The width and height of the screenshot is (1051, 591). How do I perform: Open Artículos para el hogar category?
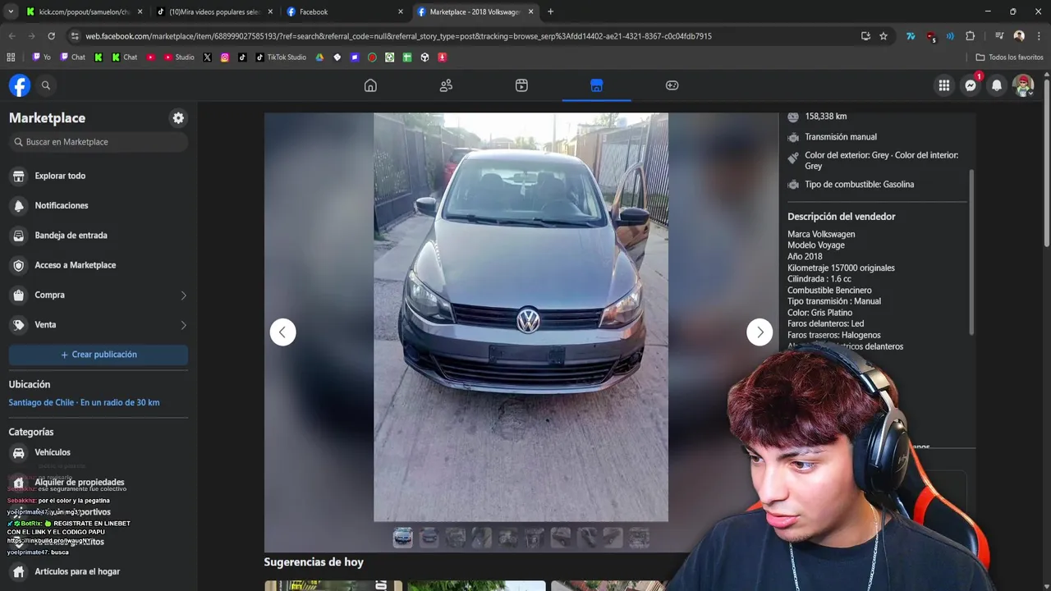99,571
